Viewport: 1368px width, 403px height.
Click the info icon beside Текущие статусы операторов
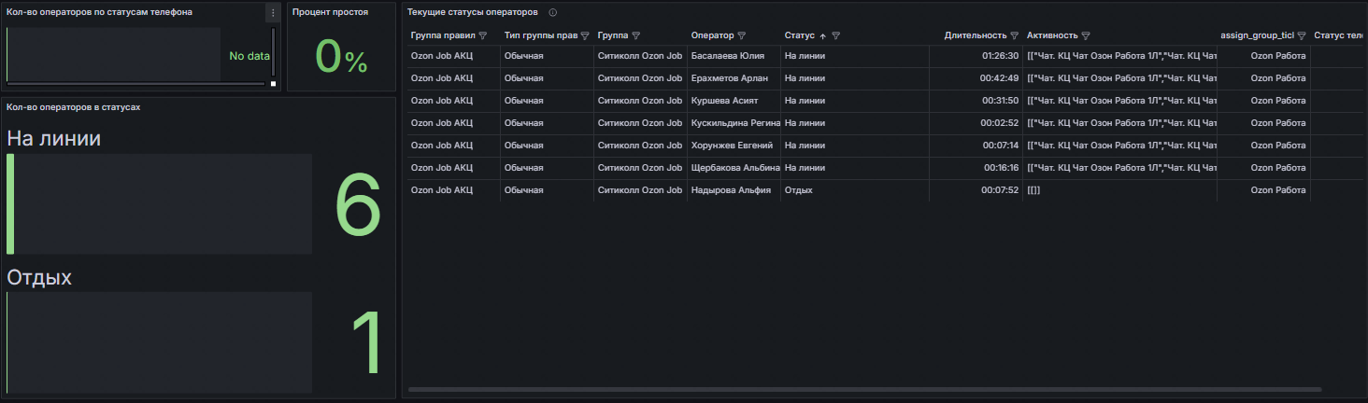pyautogui.click(x=553, y=13)
